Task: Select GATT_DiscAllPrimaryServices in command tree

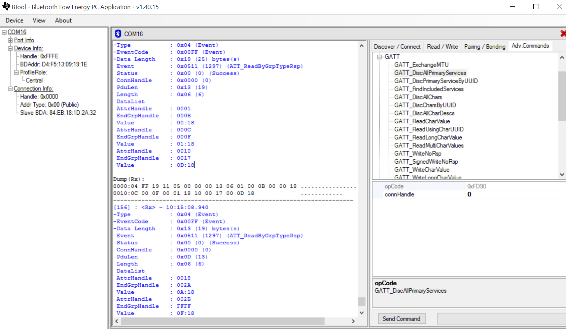Action: 430,73
